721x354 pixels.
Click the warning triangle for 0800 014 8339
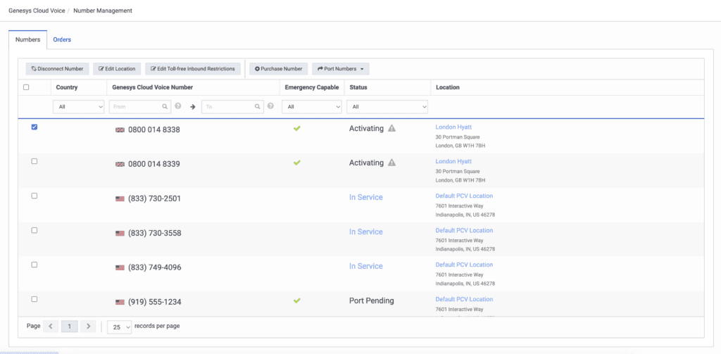click(392, 163)
